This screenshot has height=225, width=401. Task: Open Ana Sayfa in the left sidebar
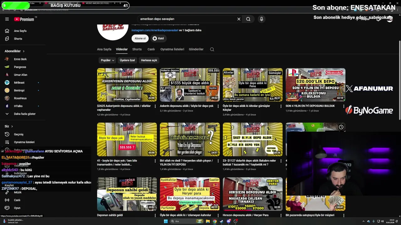(x=20, y=31)
